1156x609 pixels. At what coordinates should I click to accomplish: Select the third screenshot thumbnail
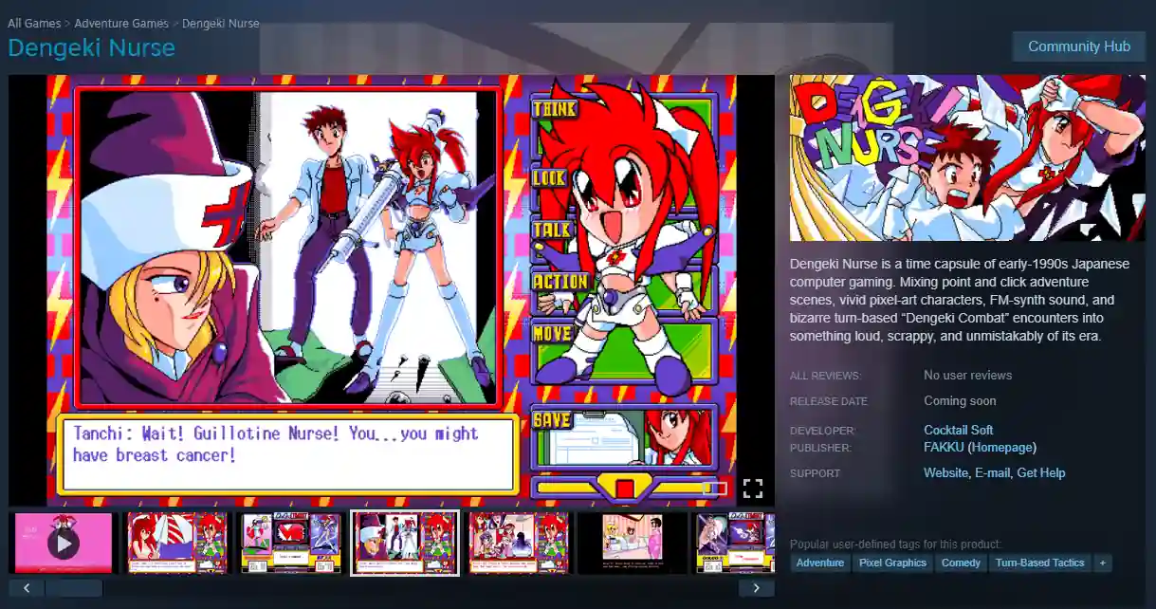pyautogui.click(x=290, y=544)
